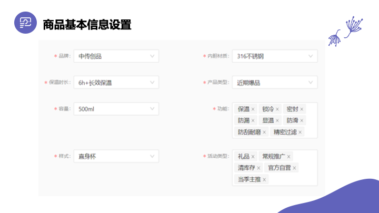Open the 内胆材质 dropdown showing 316不锈钢

275,56
